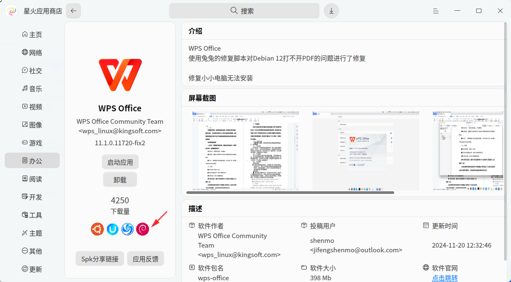The image size is (511, 282).
Task: Focus the 搜索 search field
Action: pyautogui.click(x=244, y=11)
